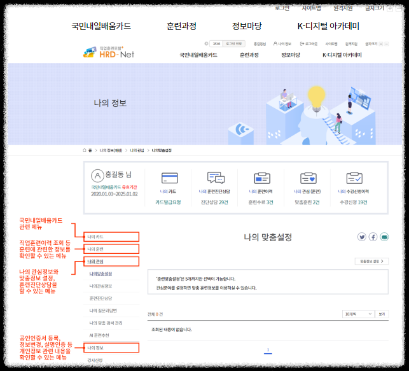The height and width of the screenshot is (371, 409).
Task: Click the person icon of top-bar 나의 정보
Action: coord(275,43)
